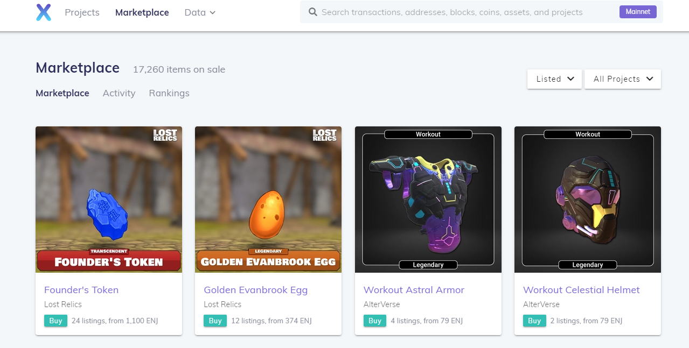Expand the Data dropdown menu
The width and height of the screenshot is (689, 348).
pos(200,12)
